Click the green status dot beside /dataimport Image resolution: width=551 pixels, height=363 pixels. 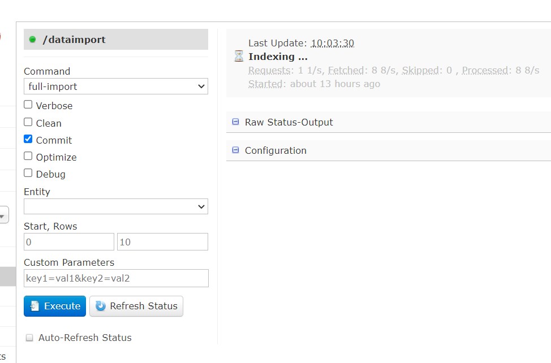32,40
